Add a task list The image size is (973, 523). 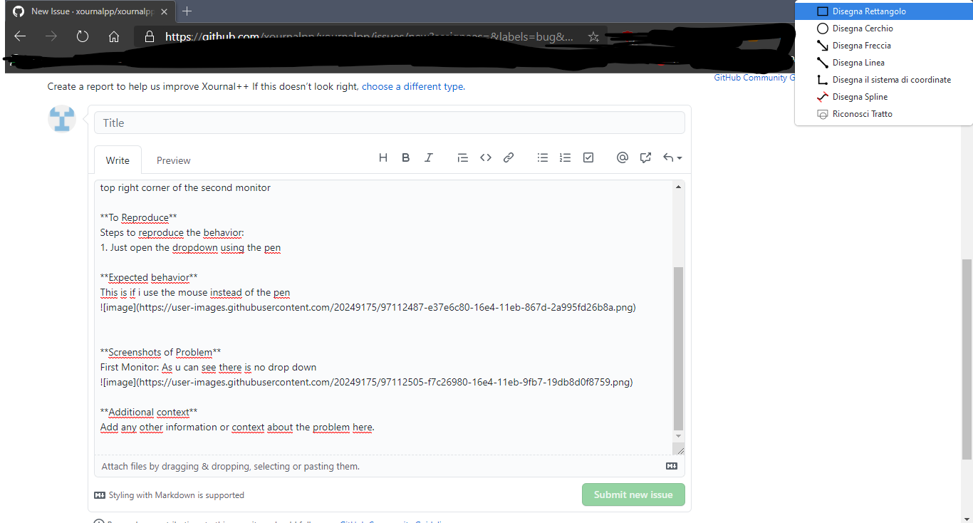[x=588, y=157]
